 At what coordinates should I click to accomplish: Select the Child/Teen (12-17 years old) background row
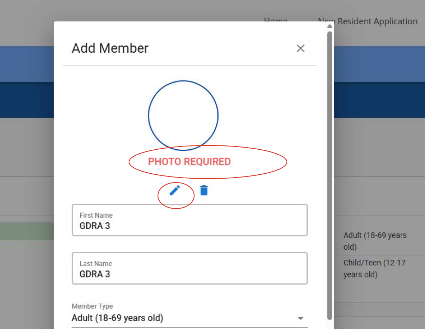pyautogui.click(x=374, y=268)
